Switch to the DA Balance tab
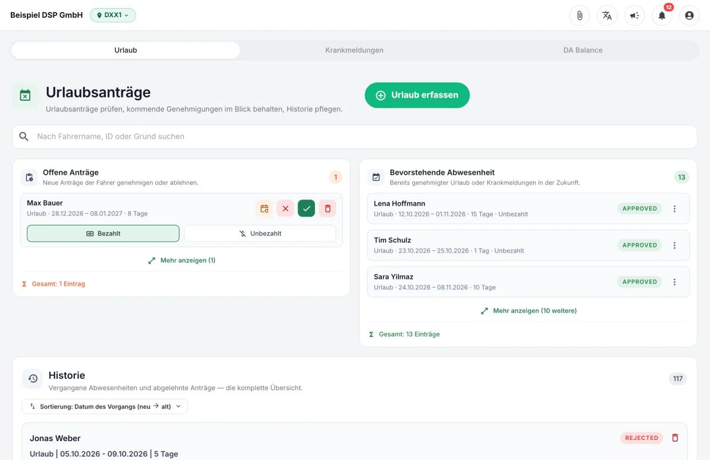The image size is (710, 460). [x=583, y=50]
